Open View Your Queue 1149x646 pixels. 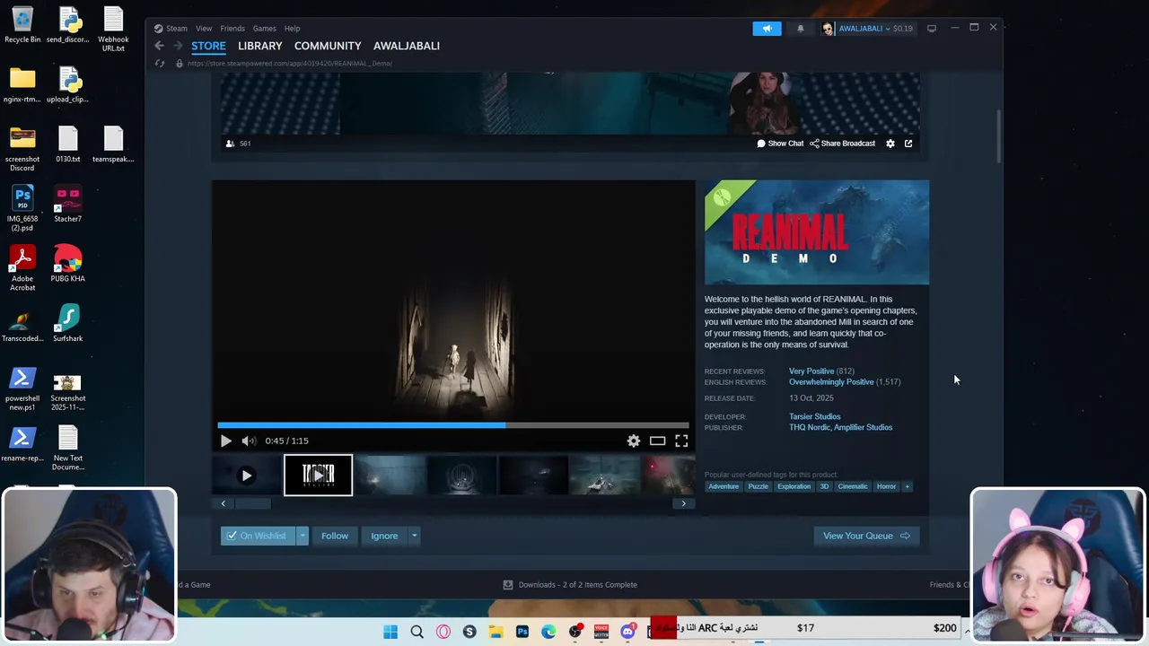tap(865, 536)
